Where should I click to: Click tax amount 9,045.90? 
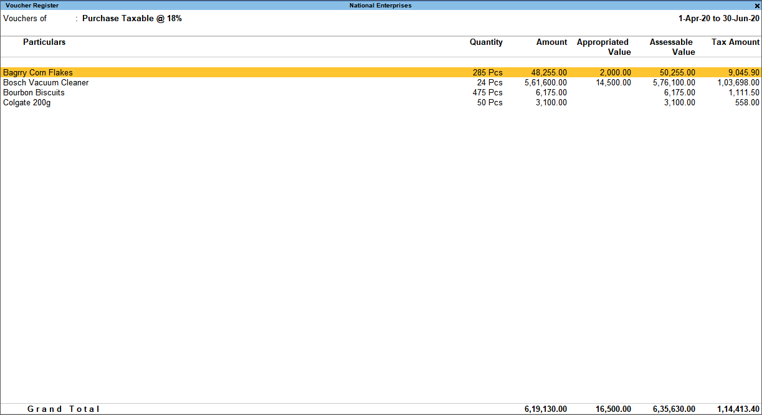(x=744, y=72)
